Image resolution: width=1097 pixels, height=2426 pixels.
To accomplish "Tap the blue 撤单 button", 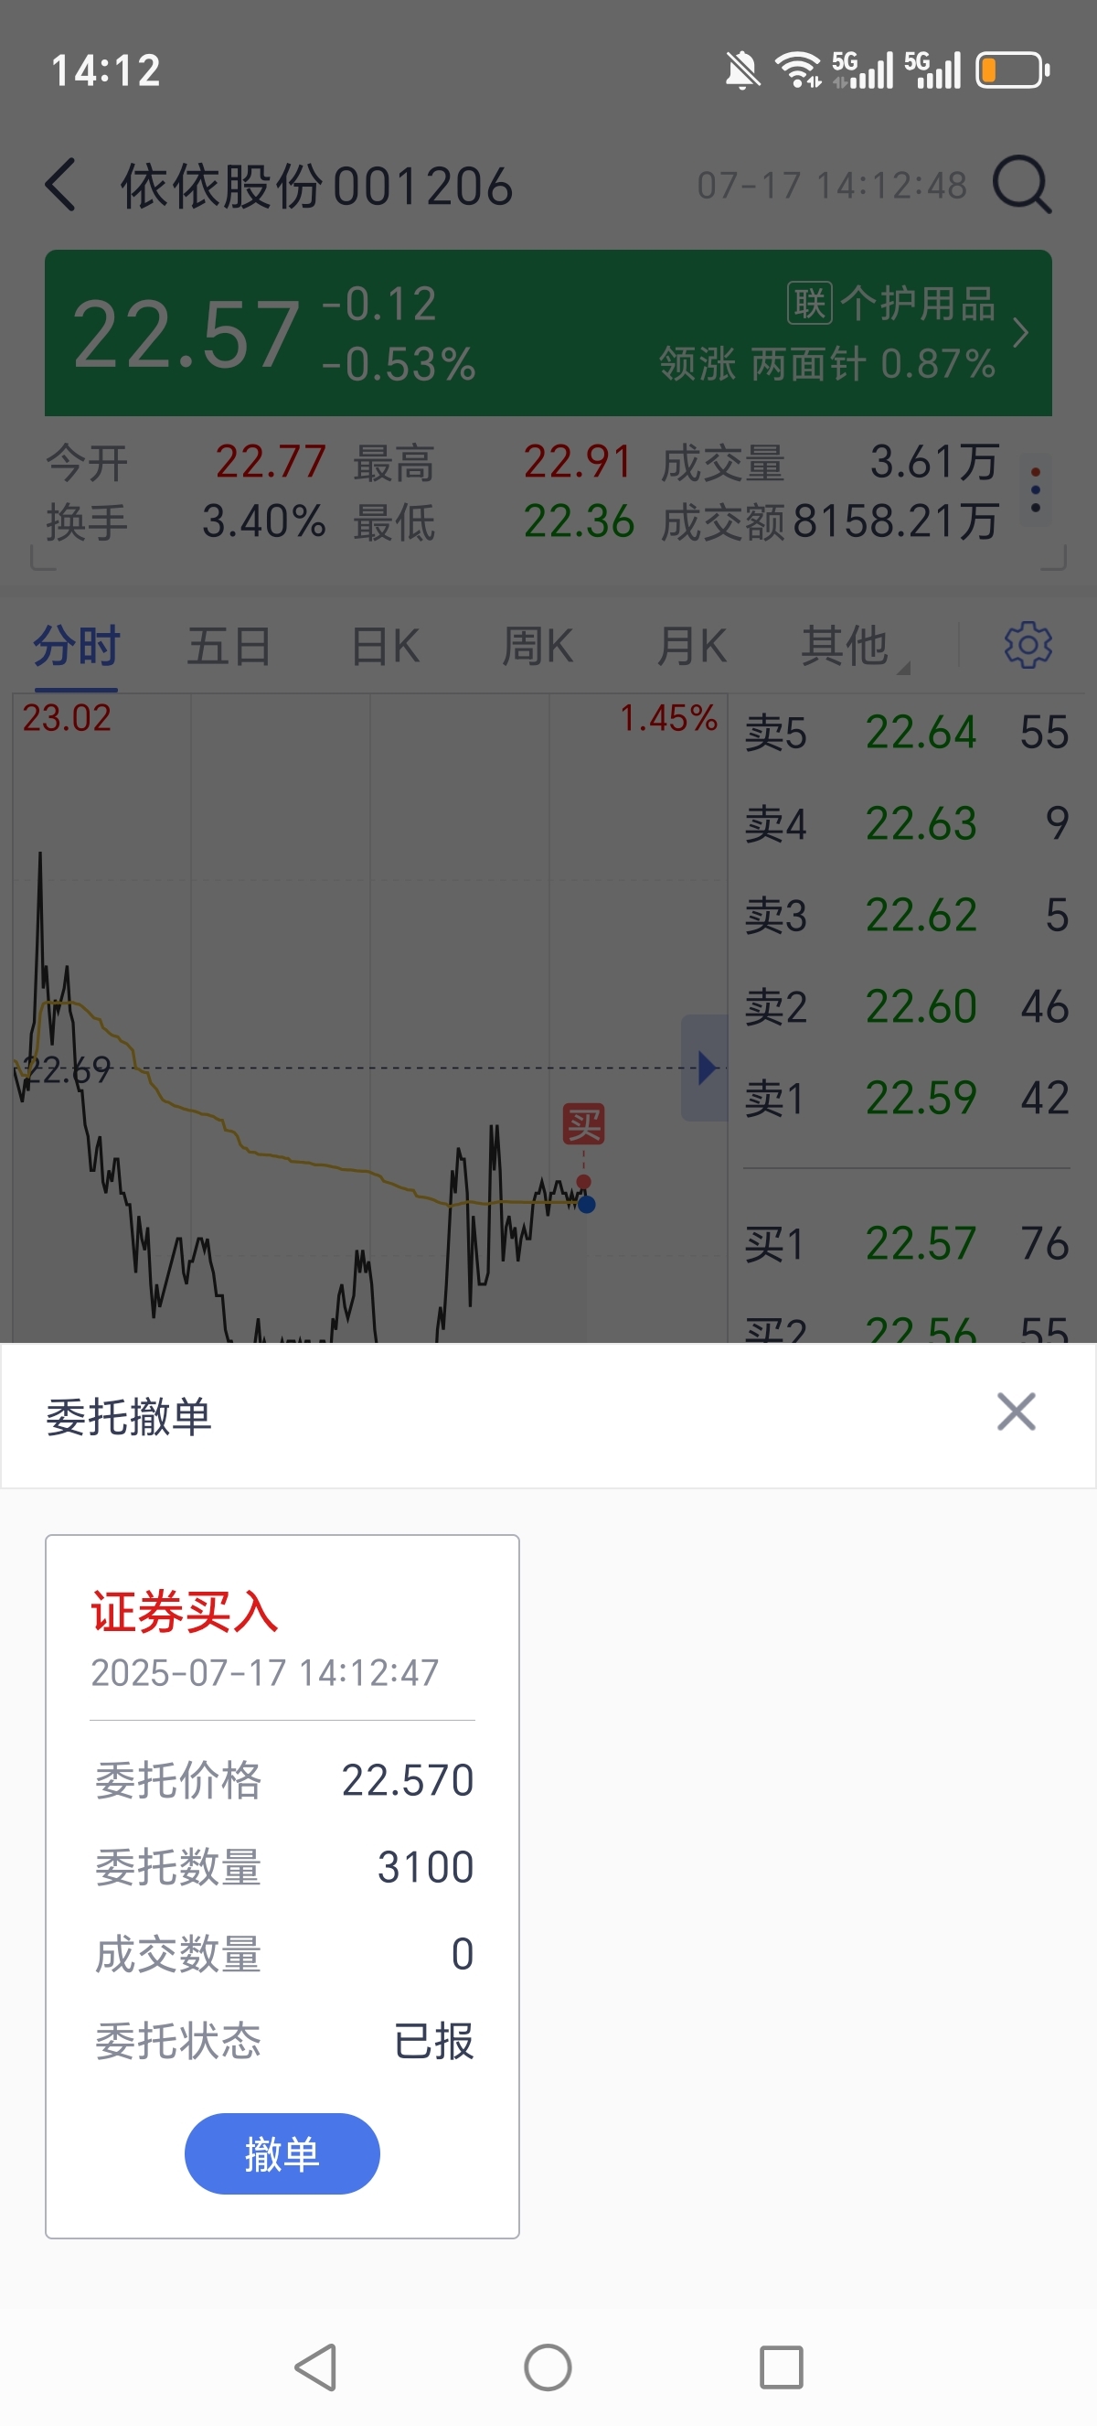I will pos(282,2153).
